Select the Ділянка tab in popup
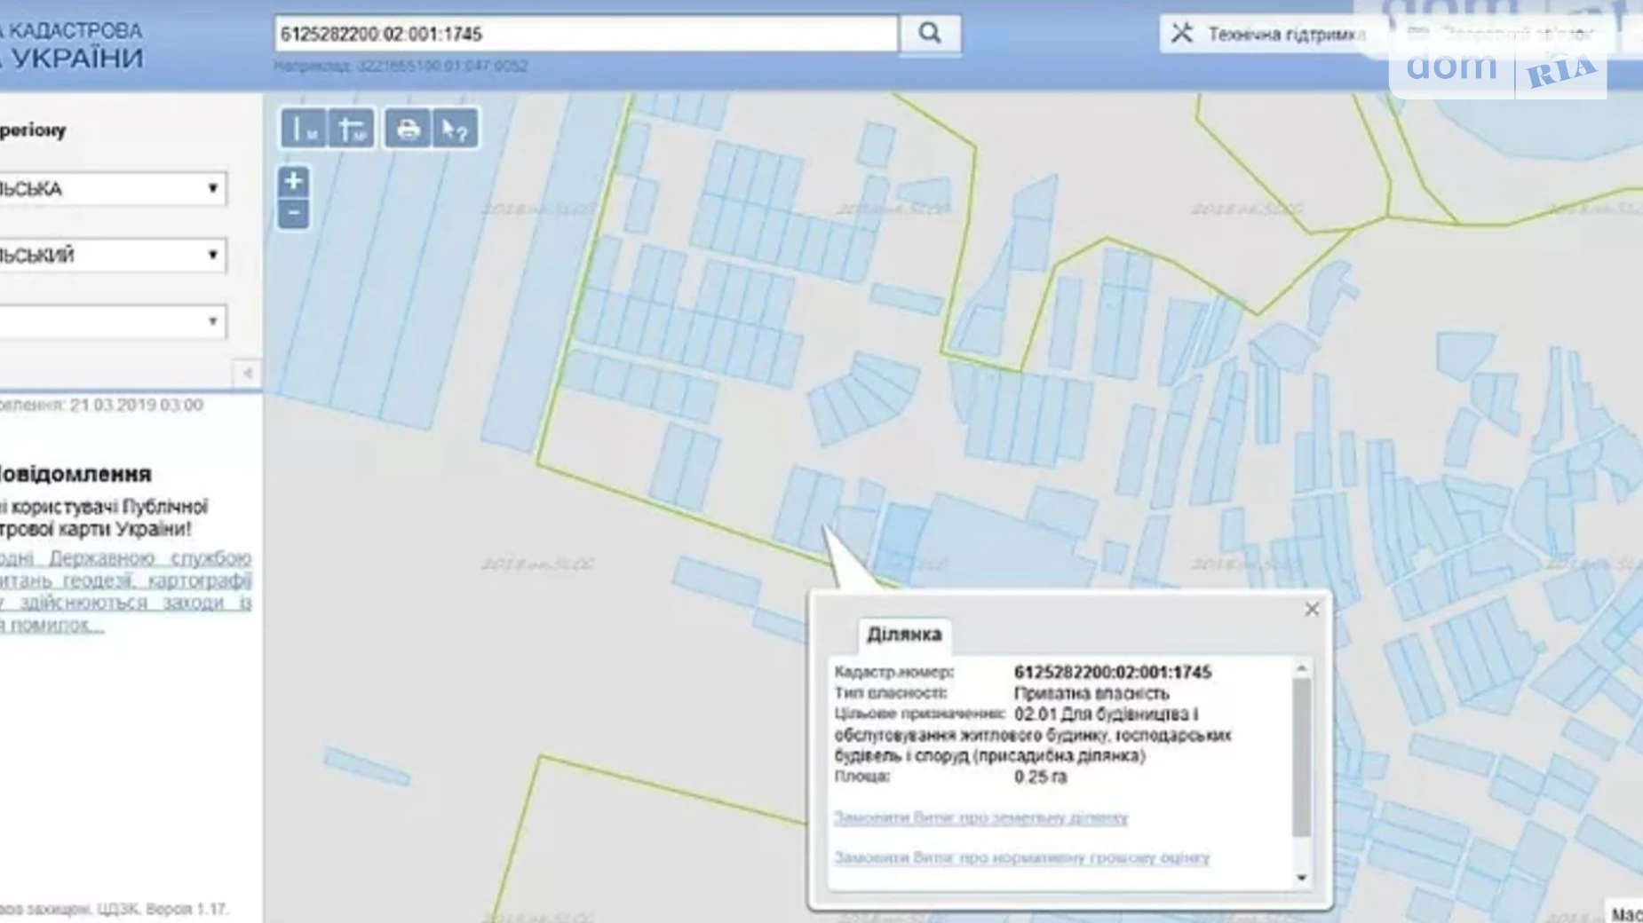The image size is (1643, 923). 903,635
